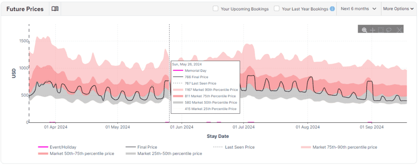Select the Zoom tool in chart modebar
The width and height of the screenshot is (419, 166).
(364, 29)
